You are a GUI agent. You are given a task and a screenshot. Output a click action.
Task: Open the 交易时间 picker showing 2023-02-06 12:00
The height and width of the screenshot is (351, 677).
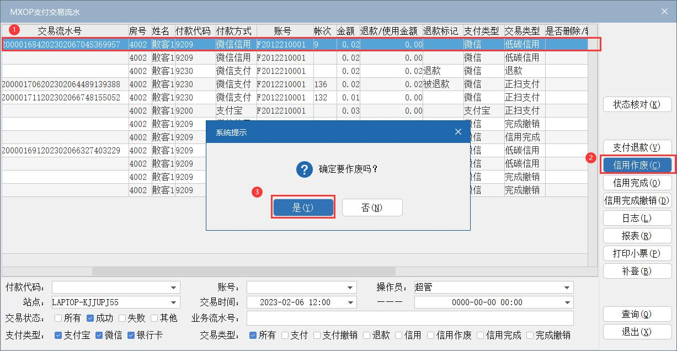(x=350, y=302)
